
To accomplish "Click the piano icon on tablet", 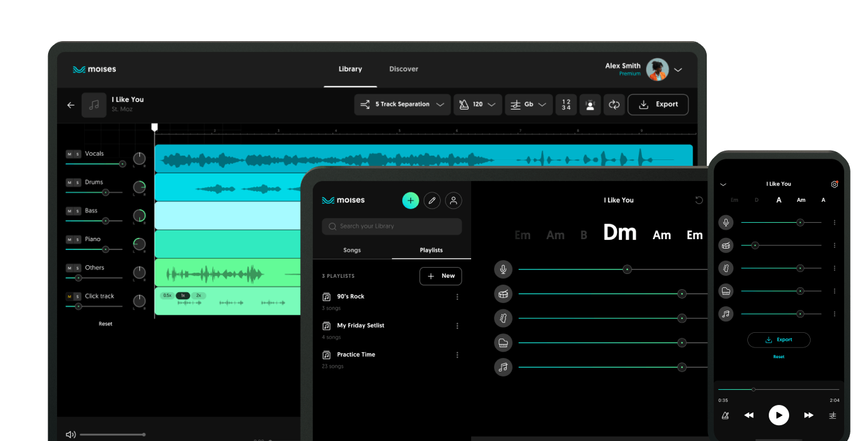I will 503,343.
